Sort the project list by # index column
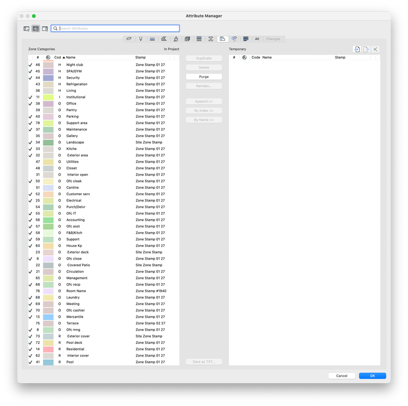 [x=38, y=58]
